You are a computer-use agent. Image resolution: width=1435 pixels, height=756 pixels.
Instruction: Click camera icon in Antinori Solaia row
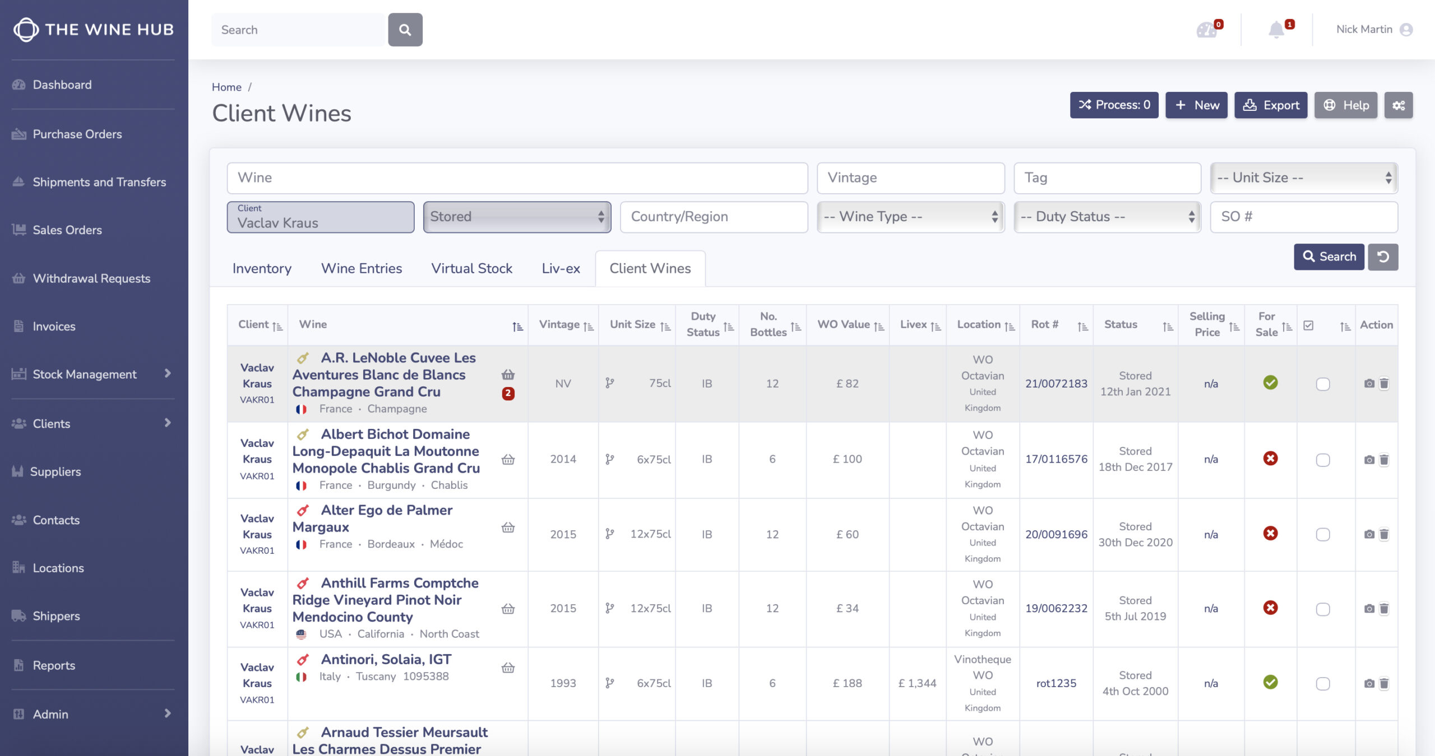[1369, 684]
